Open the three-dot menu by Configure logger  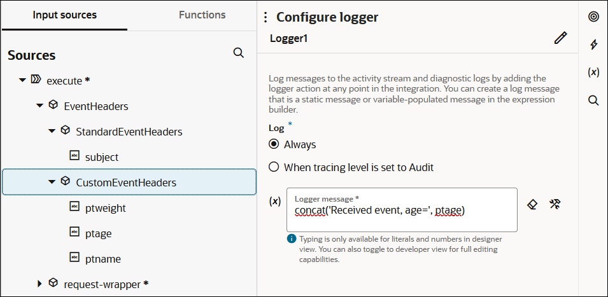click(x=265, y=18)
